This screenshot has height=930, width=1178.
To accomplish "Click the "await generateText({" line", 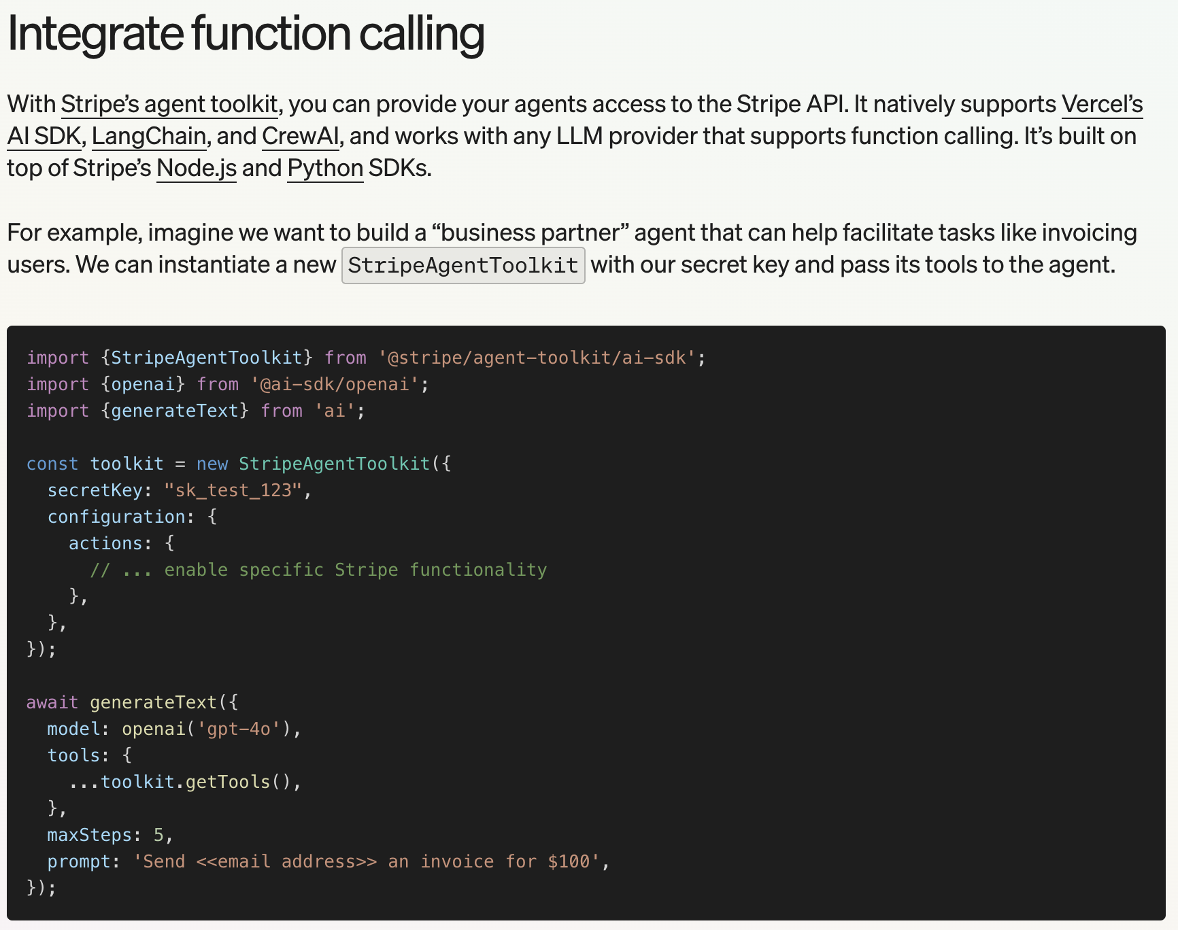I will point(133,702).
